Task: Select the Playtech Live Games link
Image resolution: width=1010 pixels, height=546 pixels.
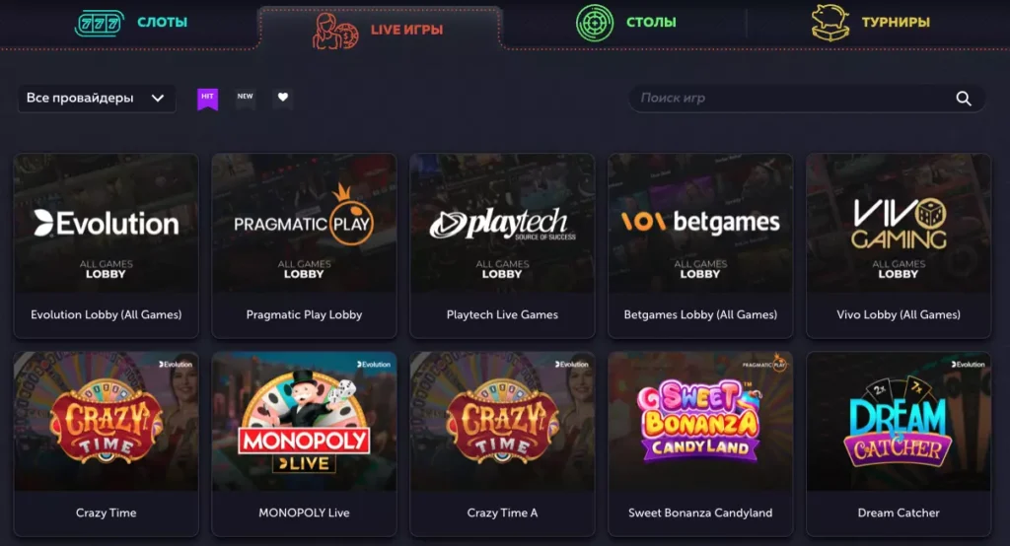Action: pos(502,314)
